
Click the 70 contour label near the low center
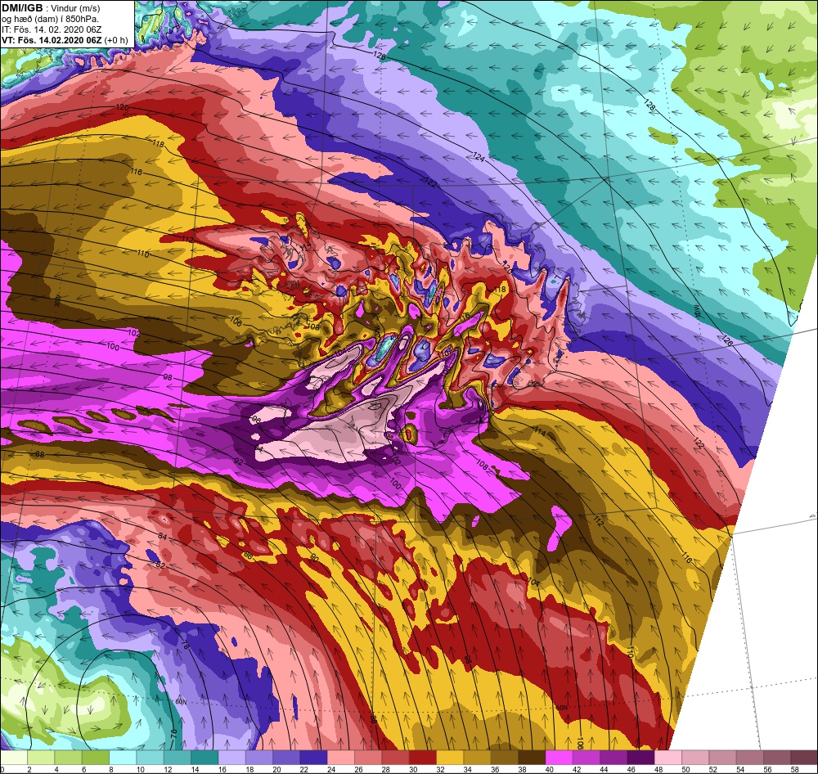click(x=173, y=733)
